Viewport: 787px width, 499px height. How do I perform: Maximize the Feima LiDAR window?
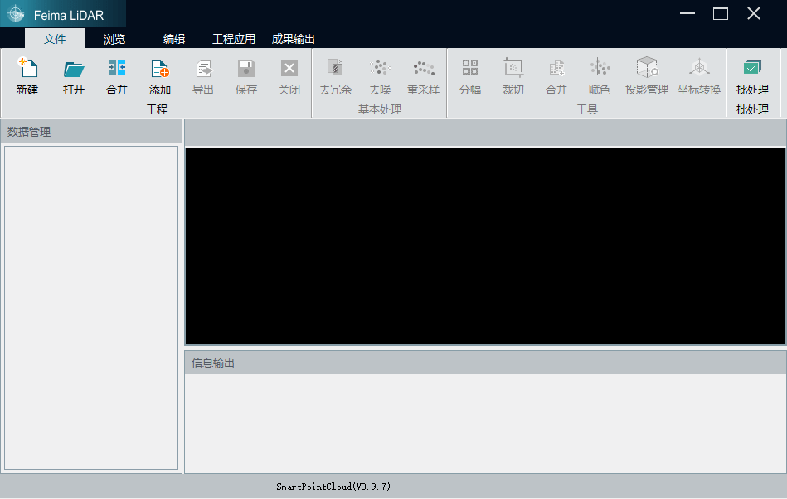[x=721, y=13]
